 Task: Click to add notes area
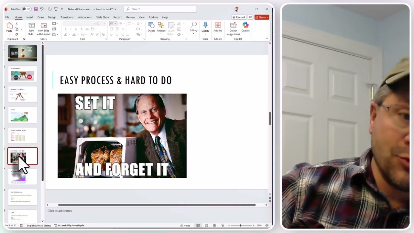(x=60, y=211)
